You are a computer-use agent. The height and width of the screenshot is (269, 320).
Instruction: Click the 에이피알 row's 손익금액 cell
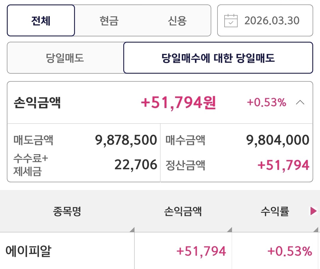tap(201, 251)
